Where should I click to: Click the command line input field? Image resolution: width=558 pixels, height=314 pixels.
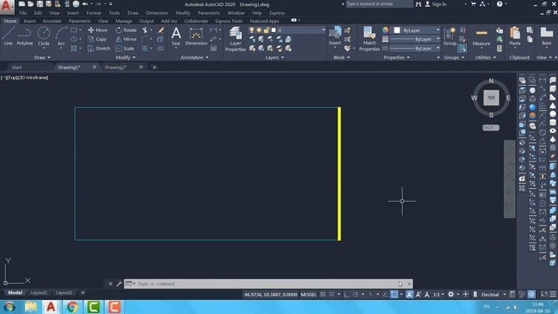pos(260,283)
